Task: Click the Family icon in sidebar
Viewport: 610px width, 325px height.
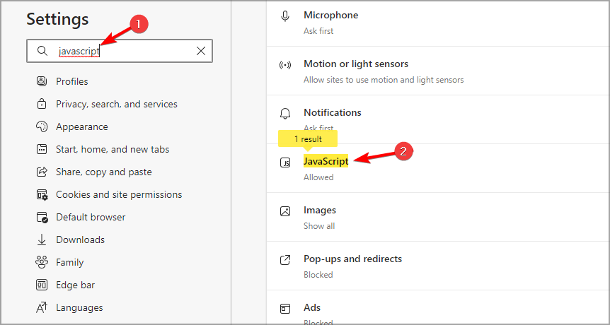Action: [42, 262]
